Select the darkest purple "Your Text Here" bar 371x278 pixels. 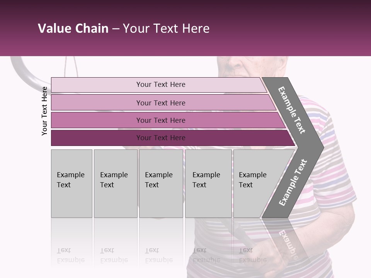pyautogui.click(x=161, y=138)
